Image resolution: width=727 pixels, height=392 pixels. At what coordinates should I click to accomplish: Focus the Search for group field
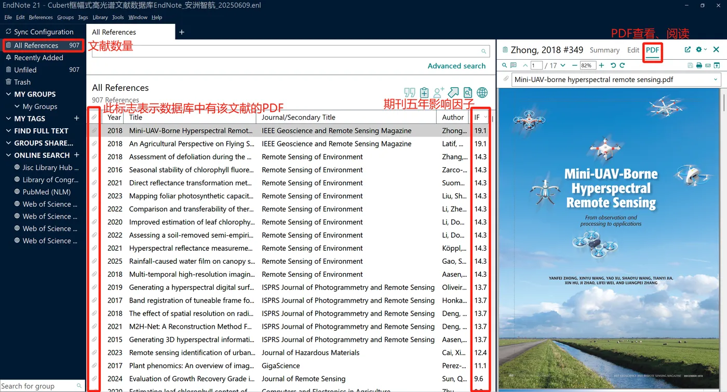pyautogui.click(x=43, y=386)
